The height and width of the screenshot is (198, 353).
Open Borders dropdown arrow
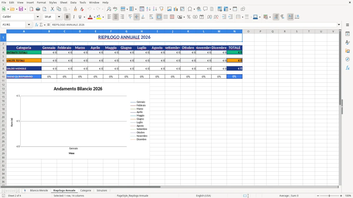[242, 17]
